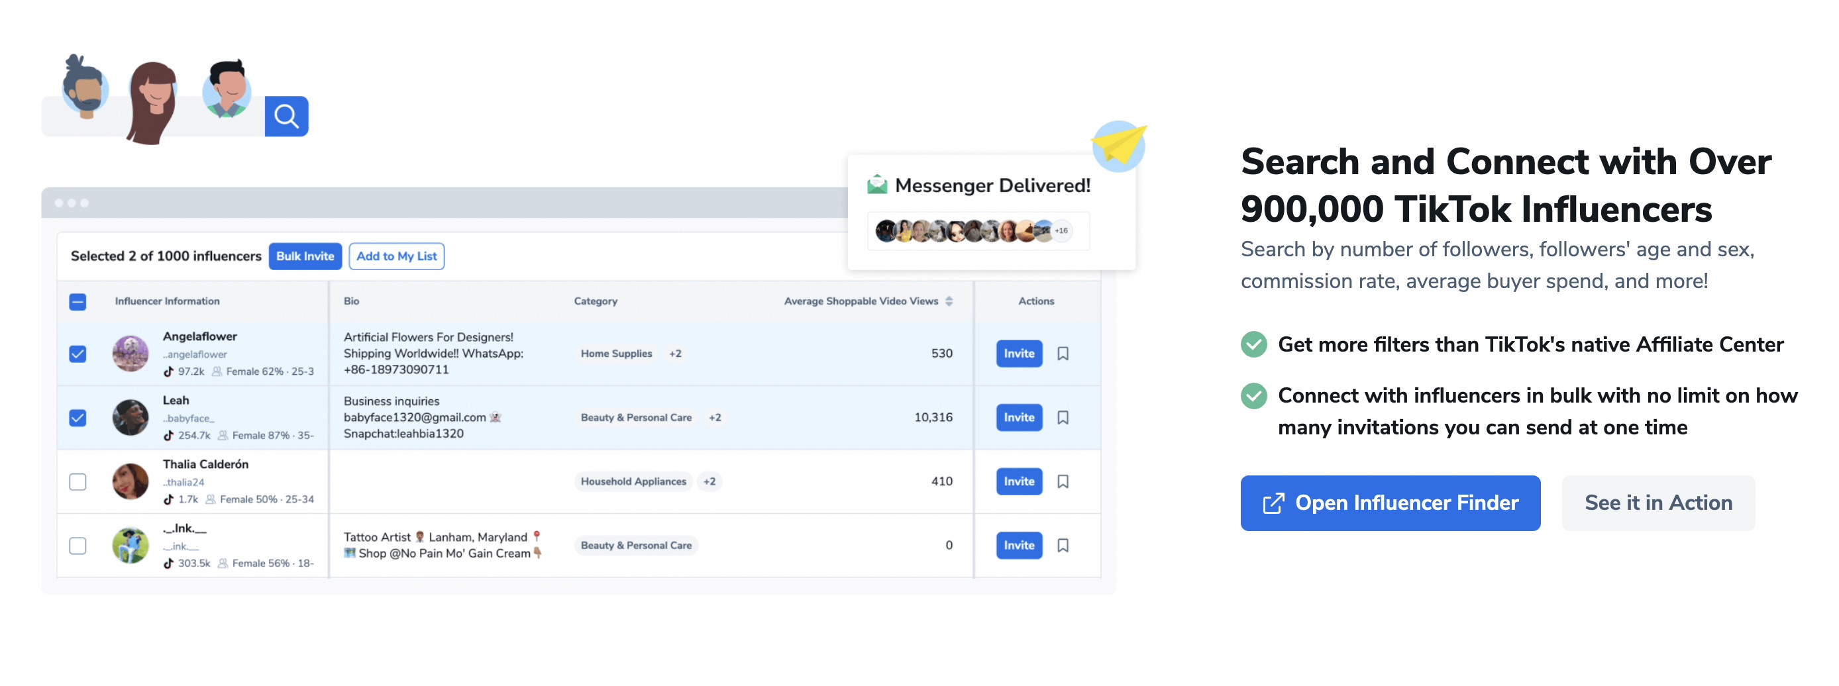Viewport: 1839px width, 686px height.
Task: Sort by Average Shoppable Video Views arrows
Action: (949, 301)
